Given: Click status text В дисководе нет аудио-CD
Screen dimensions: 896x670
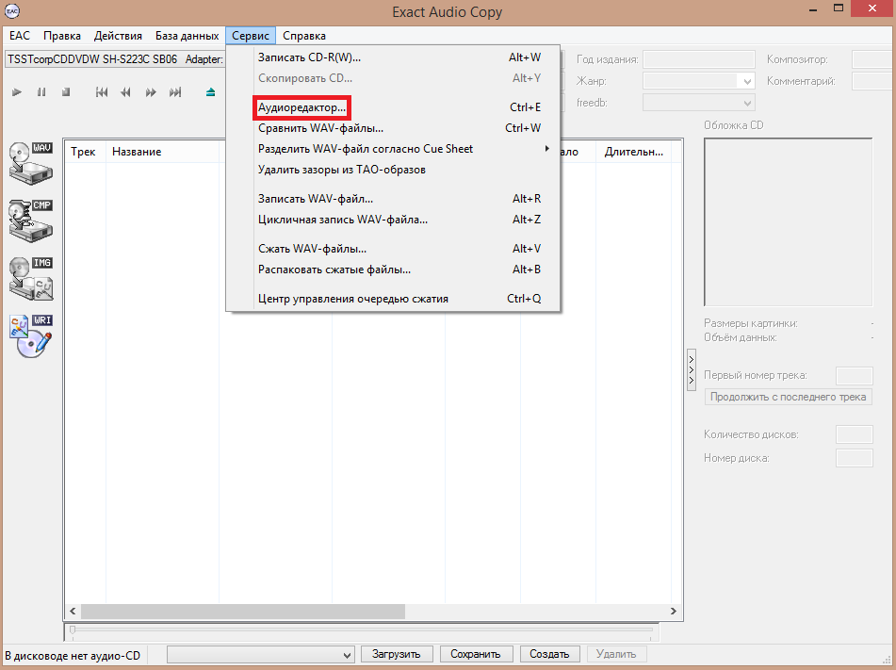Looking at the screenshot, I should 73,656.
